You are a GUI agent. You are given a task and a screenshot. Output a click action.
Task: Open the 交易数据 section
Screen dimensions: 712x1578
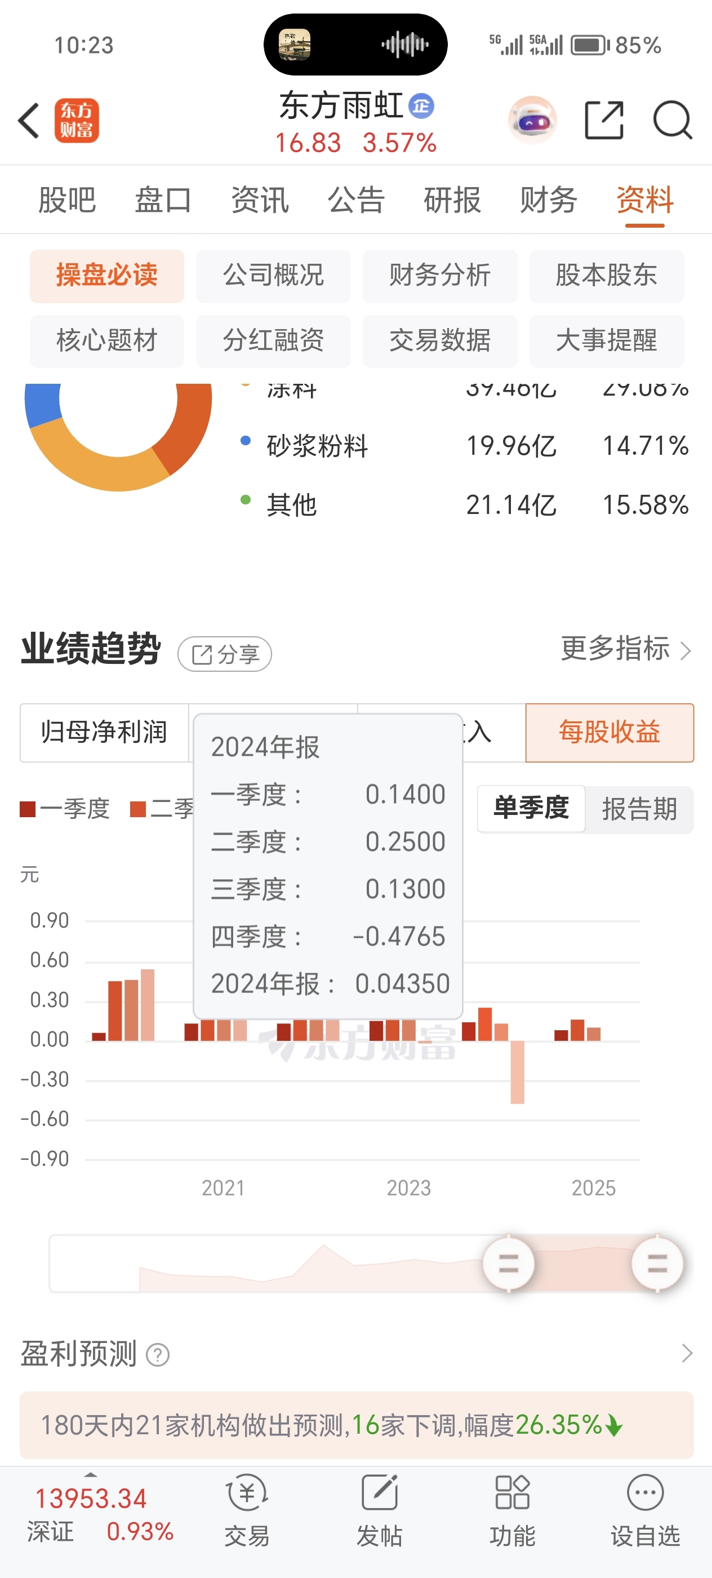(440, 341)
